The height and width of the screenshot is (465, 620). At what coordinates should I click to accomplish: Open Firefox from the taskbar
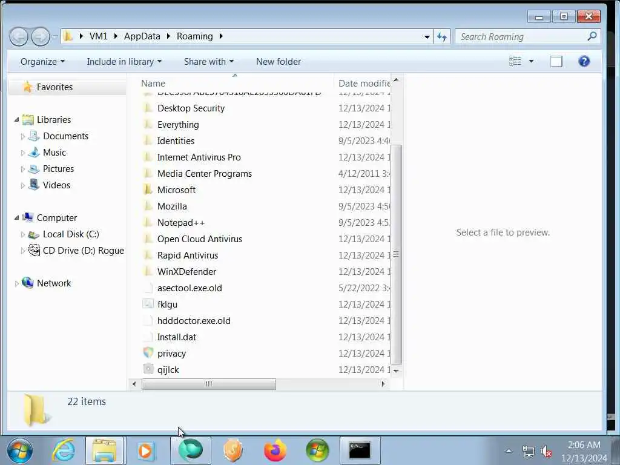(275, 450)
